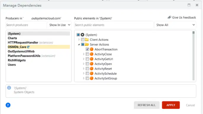Expand the Client Actions folder arrow
Screen dimensions: 203x114
pyautogui.click(x=79, y=40)
